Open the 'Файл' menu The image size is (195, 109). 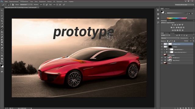pos(6,2)
